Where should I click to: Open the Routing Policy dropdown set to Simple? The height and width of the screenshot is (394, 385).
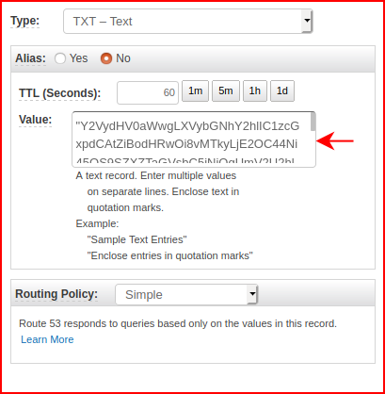(186, 294)
